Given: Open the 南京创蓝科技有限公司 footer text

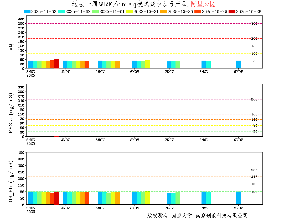Looking at the screenshot, I should pyautogui.click(x=221, y=216).
